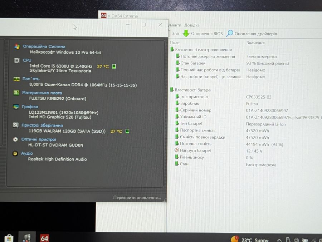Click the Windows flag icon beside Операційна Система

[17, 46]
